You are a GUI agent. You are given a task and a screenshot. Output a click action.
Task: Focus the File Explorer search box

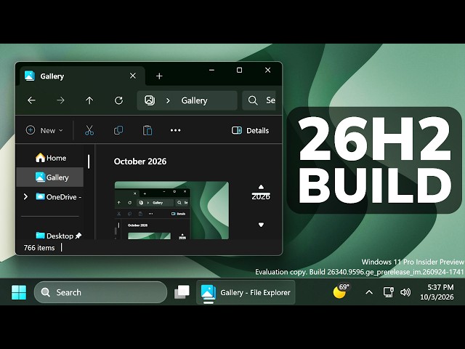pos(259,100)
